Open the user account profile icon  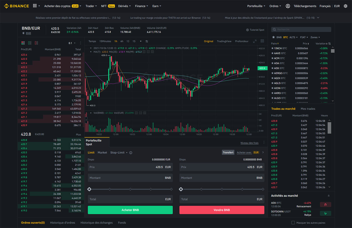click(x=288, y=6)
